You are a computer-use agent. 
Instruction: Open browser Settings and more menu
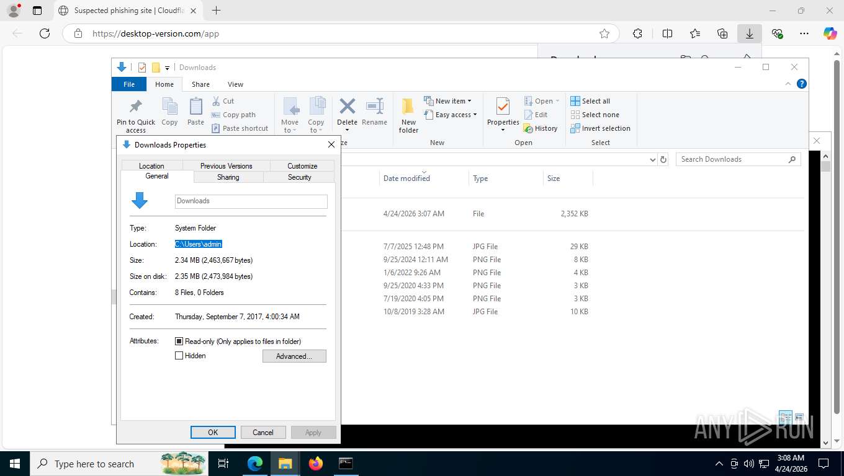[x=804, y=33]
